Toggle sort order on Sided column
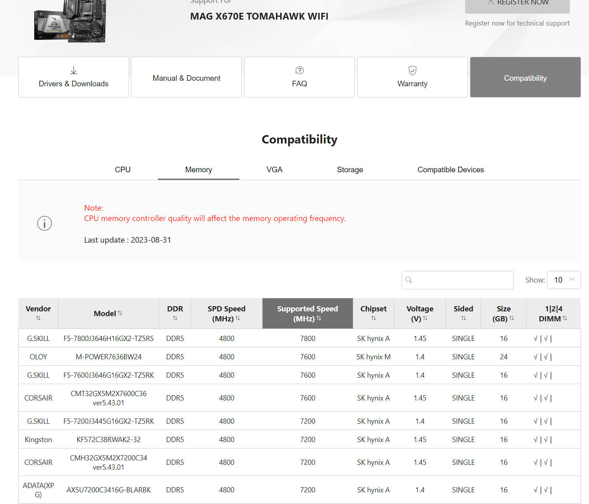 point(463,318)
